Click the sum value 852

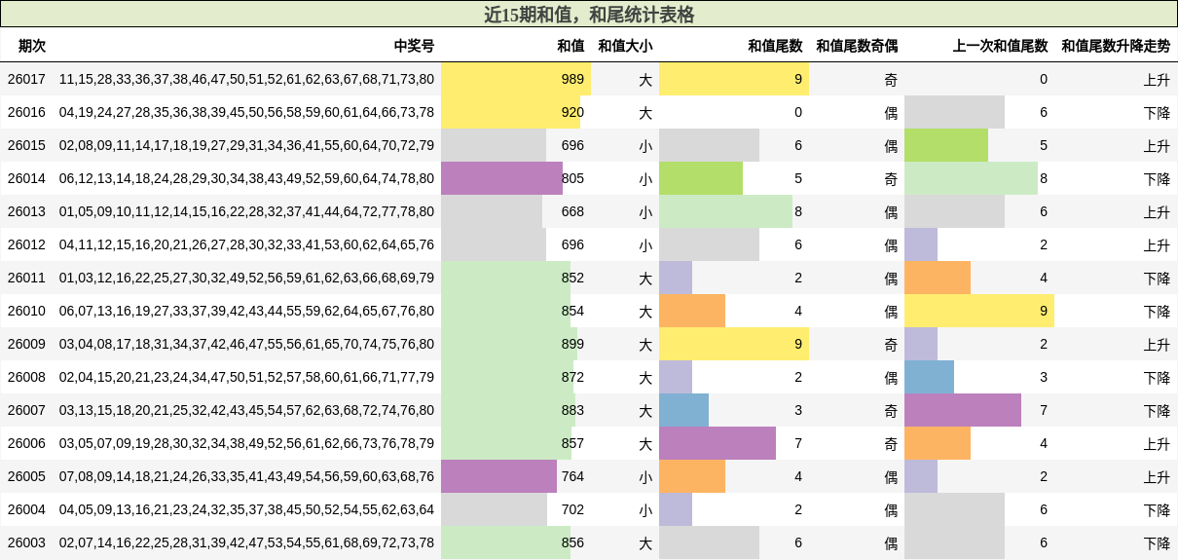572,278
